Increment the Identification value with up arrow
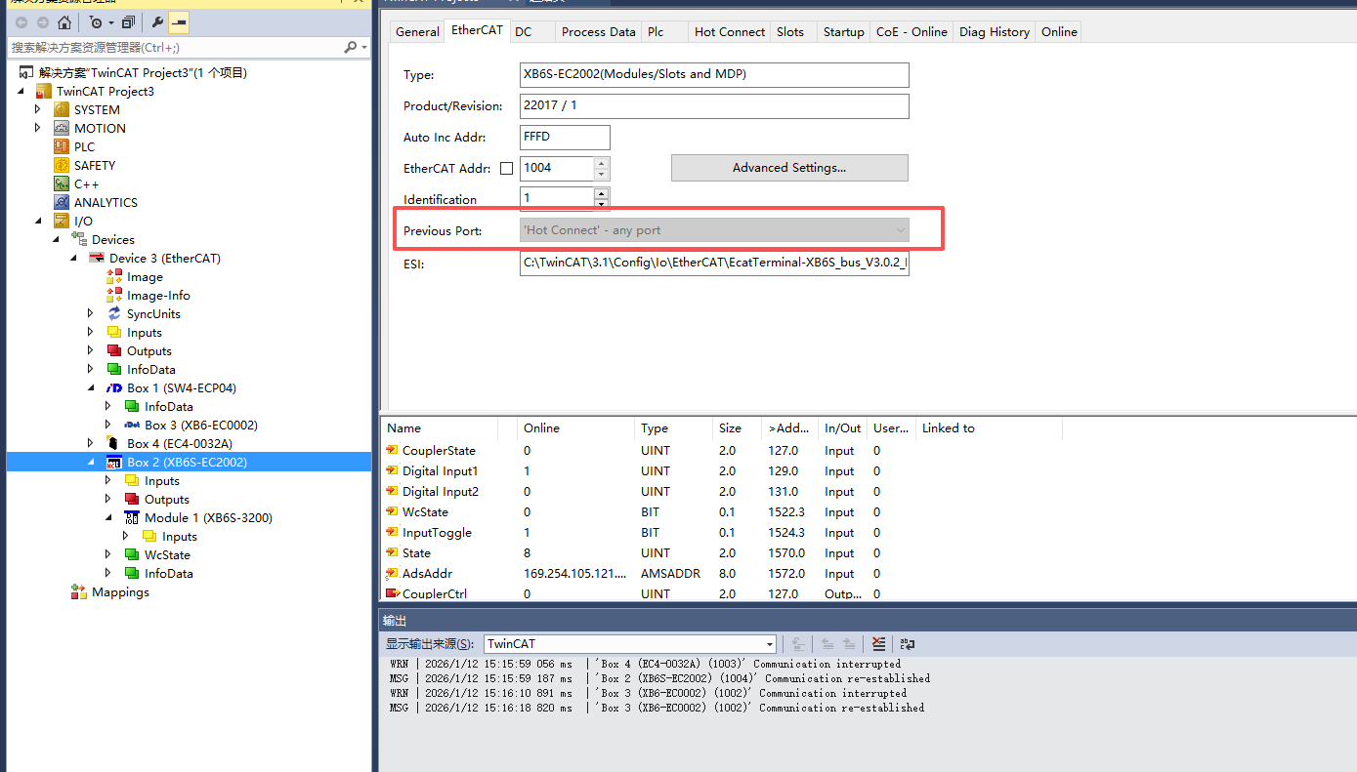The height and width of the screenshot is (772, 1357). point(601,193)
